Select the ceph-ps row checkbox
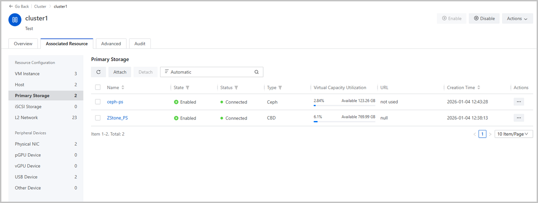 pyautogui.click(x=98, y=102)
